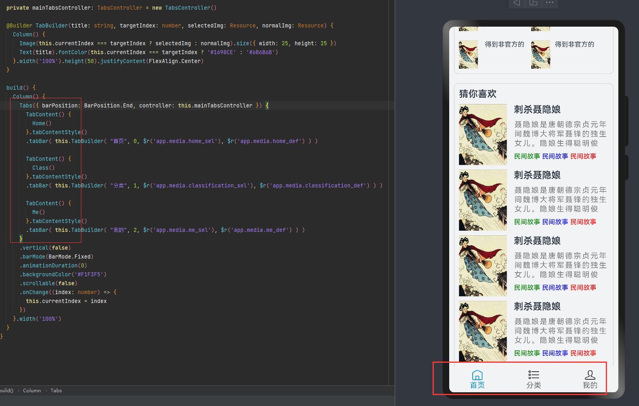The height and width of the screenshot is (406, 639).
Task: Click the BarPosition.End argument
Action: [108, 105]
